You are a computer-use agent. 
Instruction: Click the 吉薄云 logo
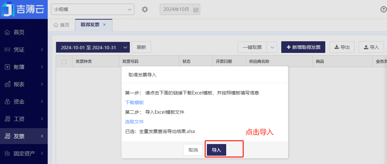(x=24, y=9)
